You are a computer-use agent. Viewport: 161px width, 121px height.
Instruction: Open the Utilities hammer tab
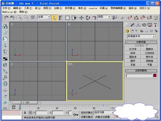coord(156,25)
